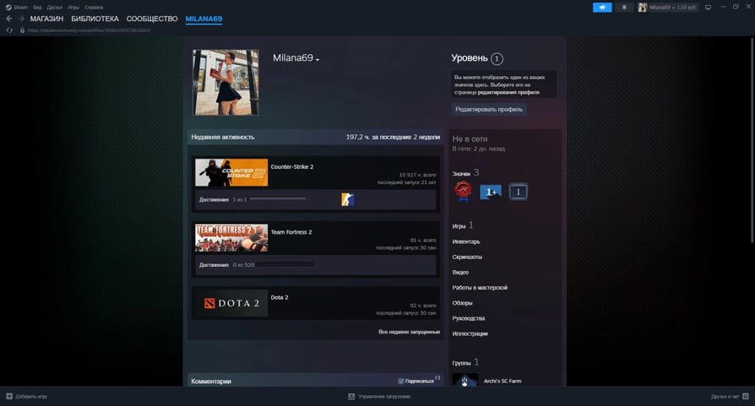
Task: Open the Archi's SC Farm group avatar
Action: (x=464, y=380)
